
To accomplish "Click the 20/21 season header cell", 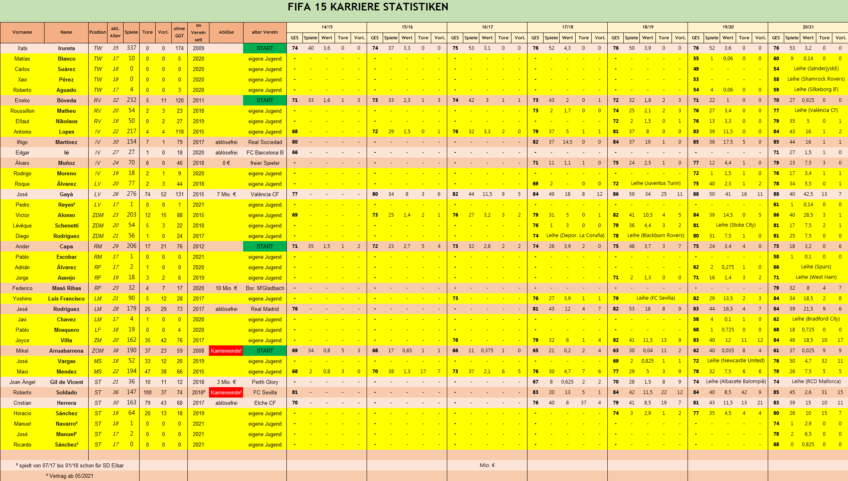I will pyautogui.click(x=808, y=27).
